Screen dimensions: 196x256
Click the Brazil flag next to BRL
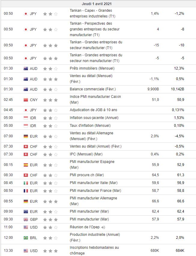coord(26,238)
